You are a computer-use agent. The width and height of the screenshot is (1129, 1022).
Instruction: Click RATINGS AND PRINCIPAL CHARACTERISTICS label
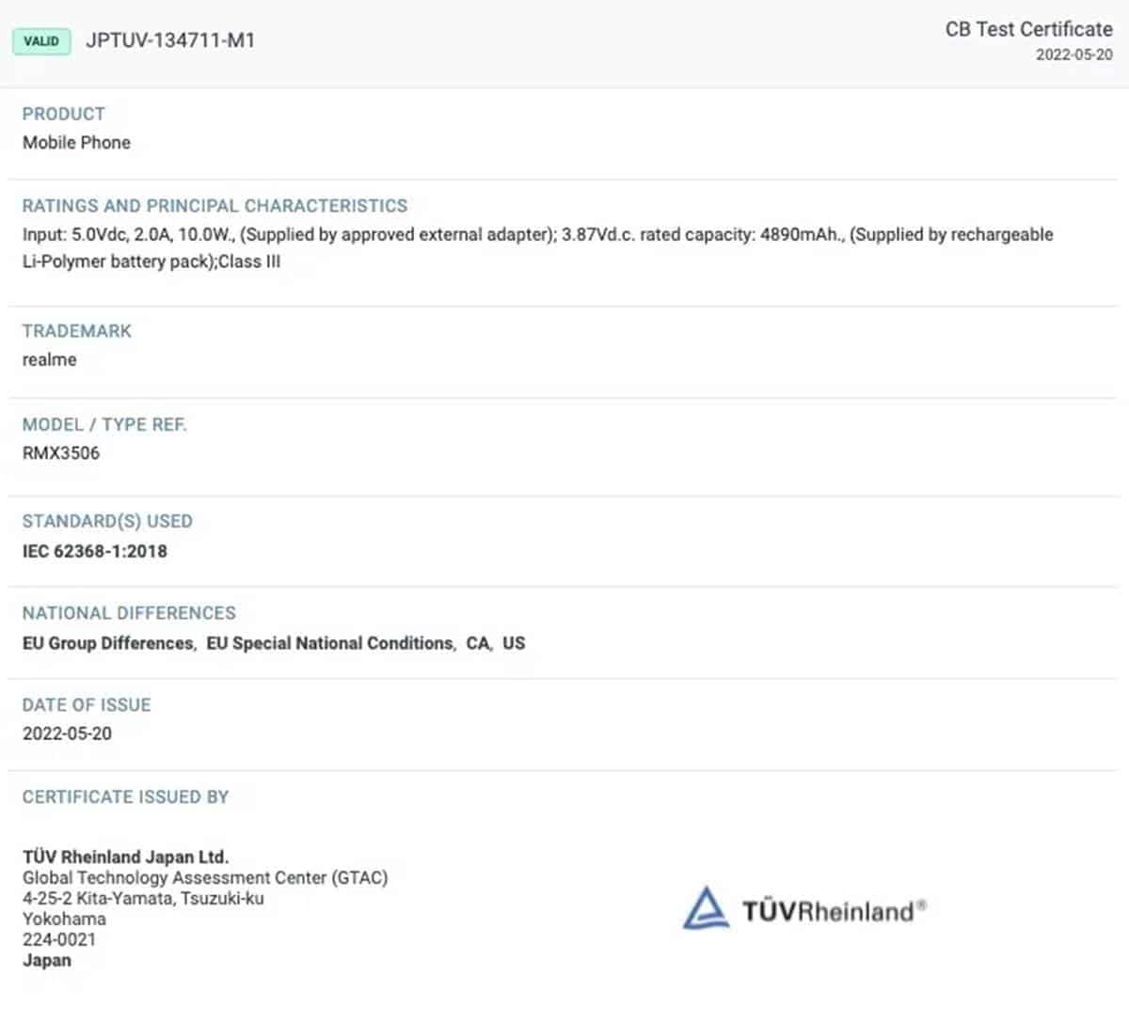tap(215, 206)
